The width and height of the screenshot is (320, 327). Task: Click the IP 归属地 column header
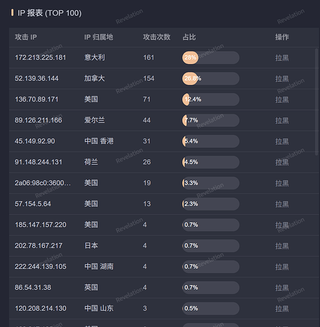[x=99, y=37]
